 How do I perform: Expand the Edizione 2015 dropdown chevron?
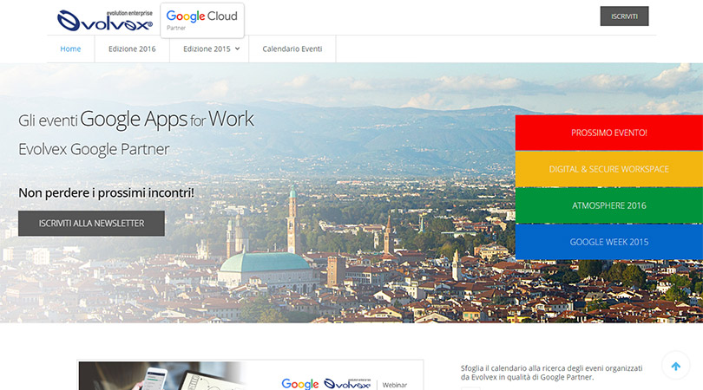237,49
